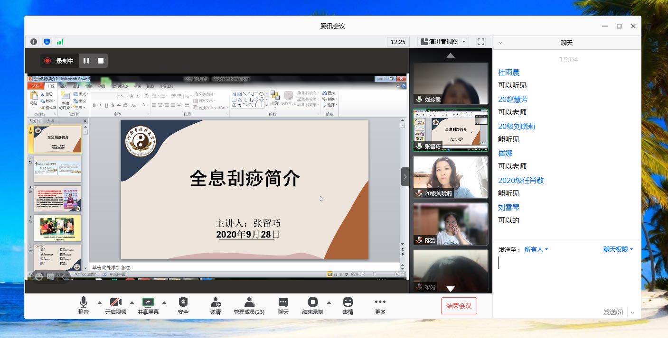
Task: Open 管理成员(23) member management
Action: pyautogui.click(x=249, y=305)
